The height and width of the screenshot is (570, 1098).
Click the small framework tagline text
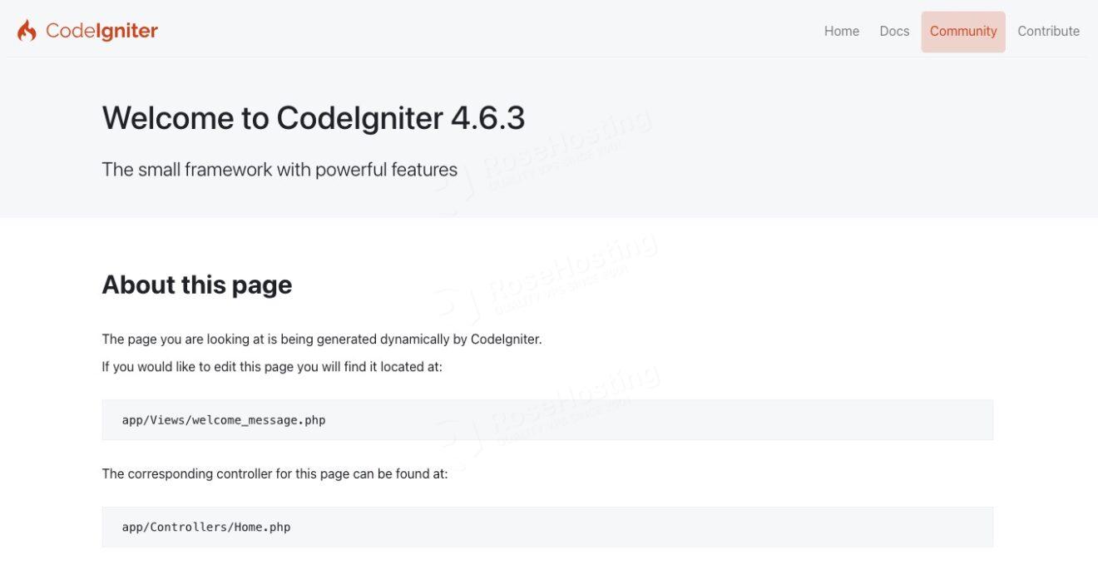pos(279,169)
